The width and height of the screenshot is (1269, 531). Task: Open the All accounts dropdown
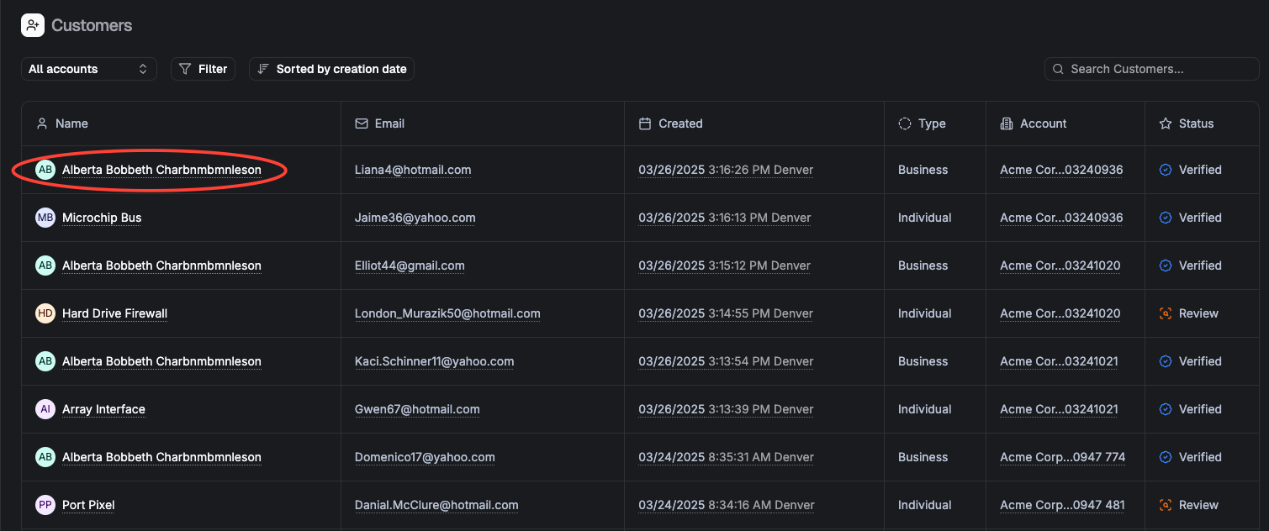coord(88,68)
